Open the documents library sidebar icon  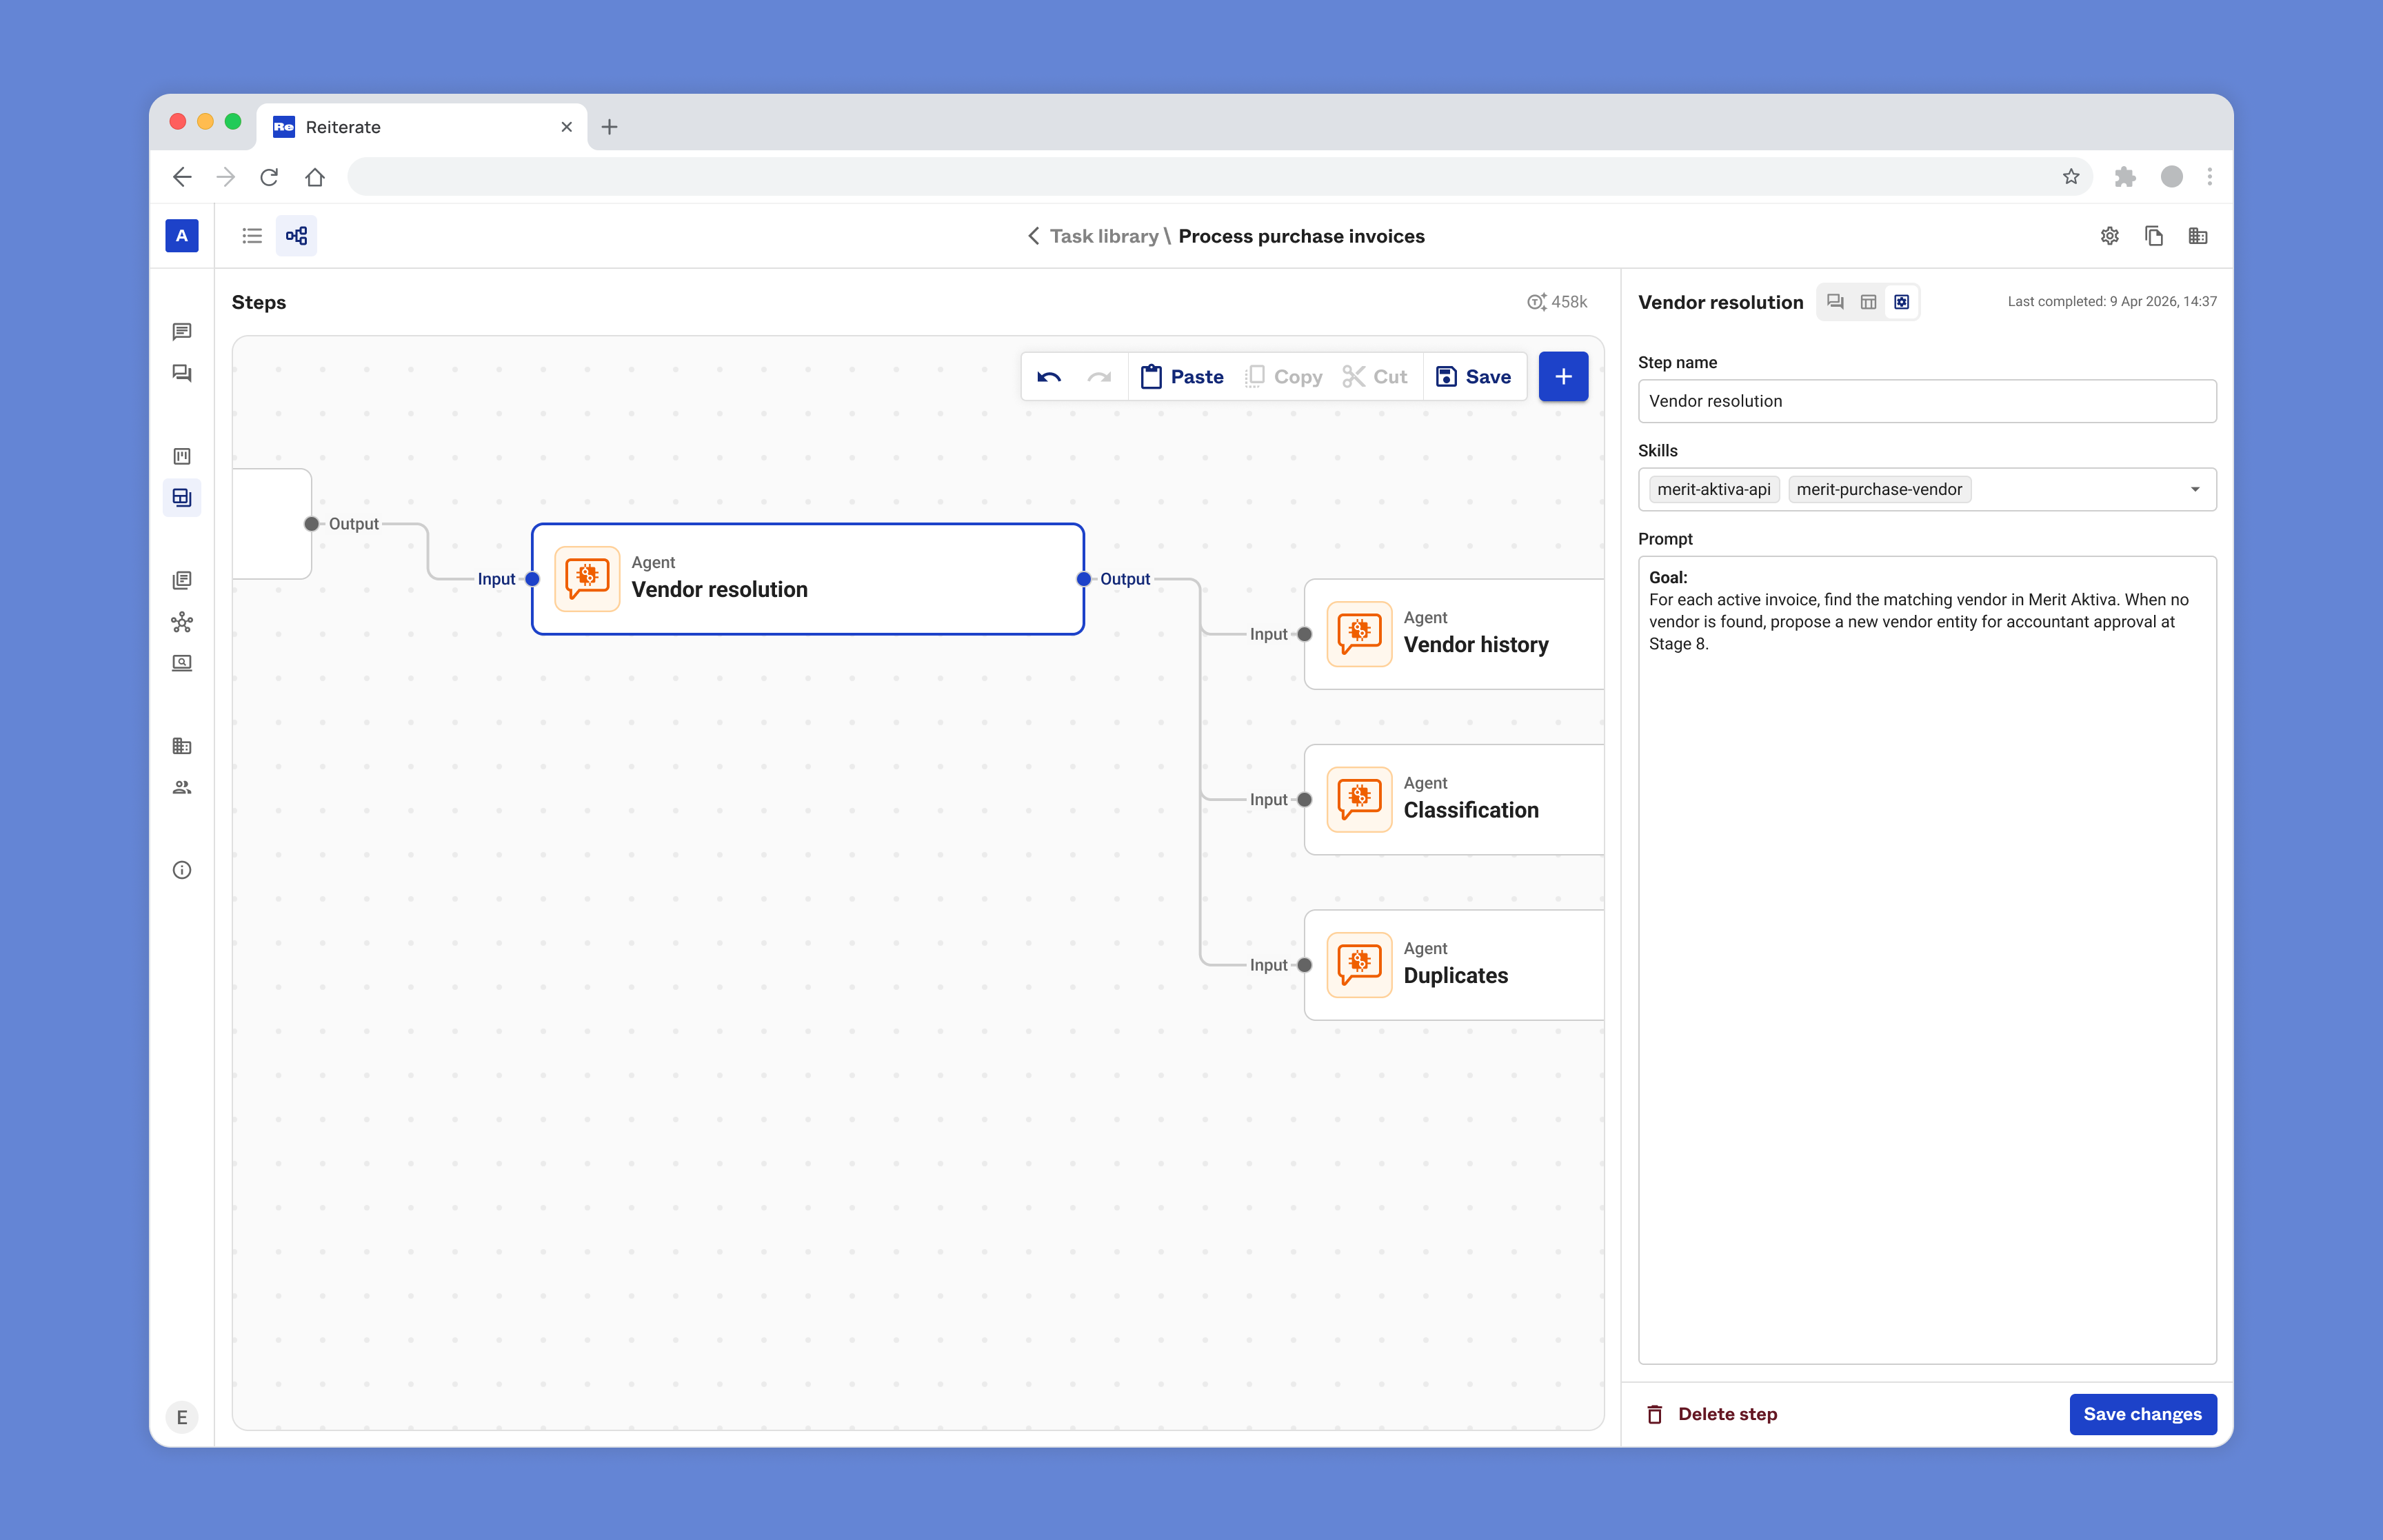coord(181,580)
